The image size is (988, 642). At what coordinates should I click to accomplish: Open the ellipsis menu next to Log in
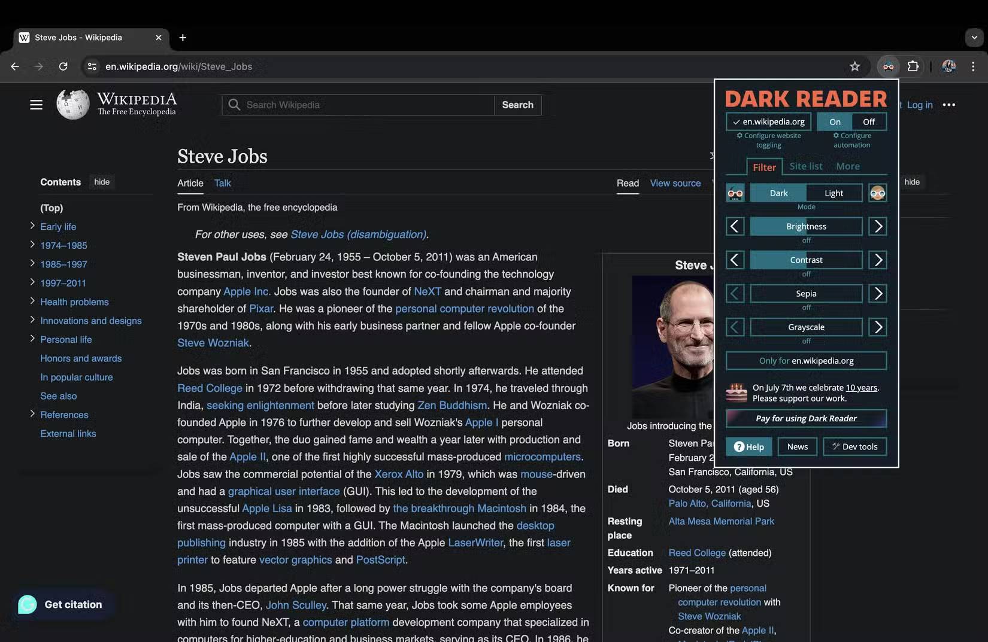pos(949,105)
